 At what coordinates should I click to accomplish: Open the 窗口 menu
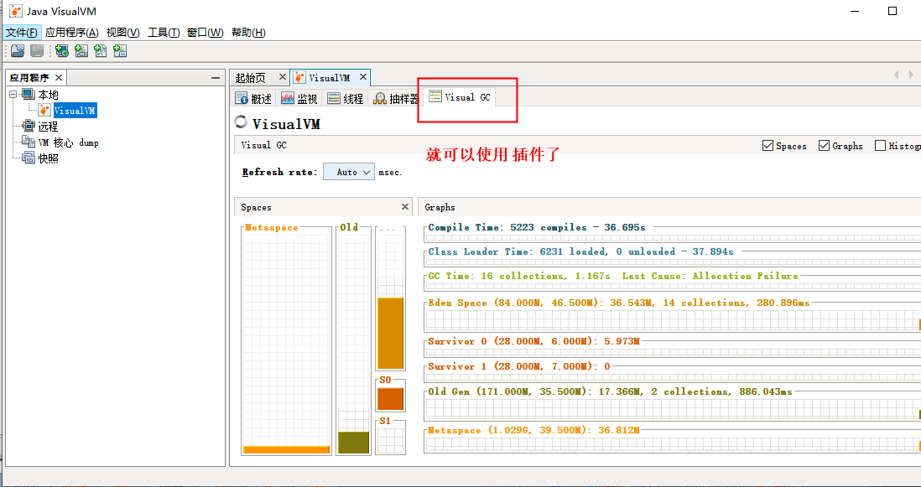pyautogui.click(x=205, y=32)
